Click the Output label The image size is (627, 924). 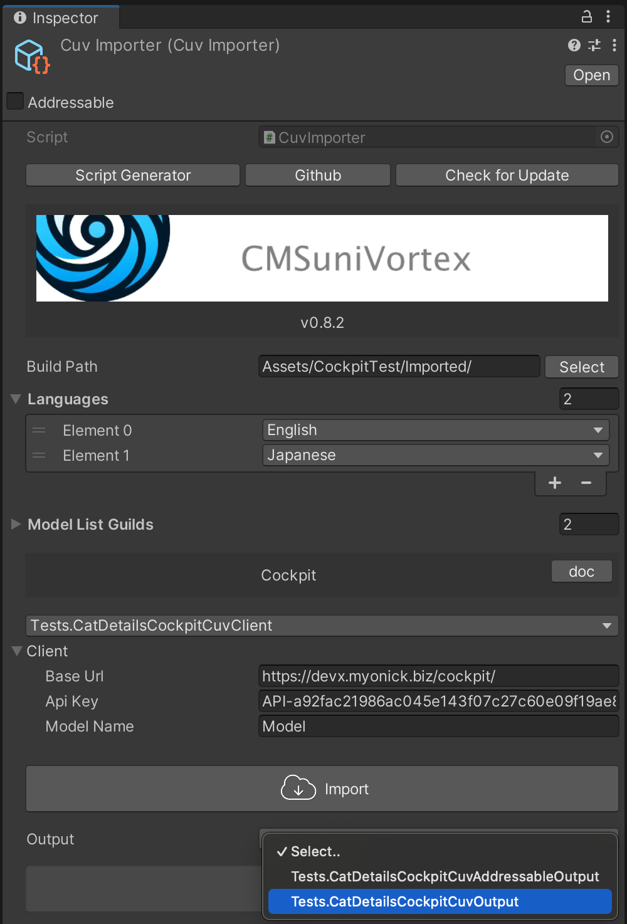pyautogui.click(x=50, y=839)
